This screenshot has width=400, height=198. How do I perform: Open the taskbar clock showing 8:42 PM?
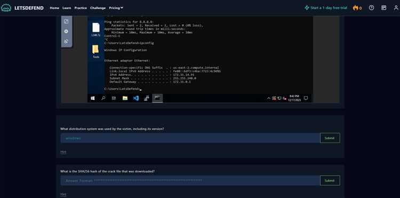294,98
